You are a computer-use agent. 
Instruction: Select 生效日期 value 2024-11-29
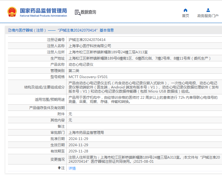[x=78, y=145]
